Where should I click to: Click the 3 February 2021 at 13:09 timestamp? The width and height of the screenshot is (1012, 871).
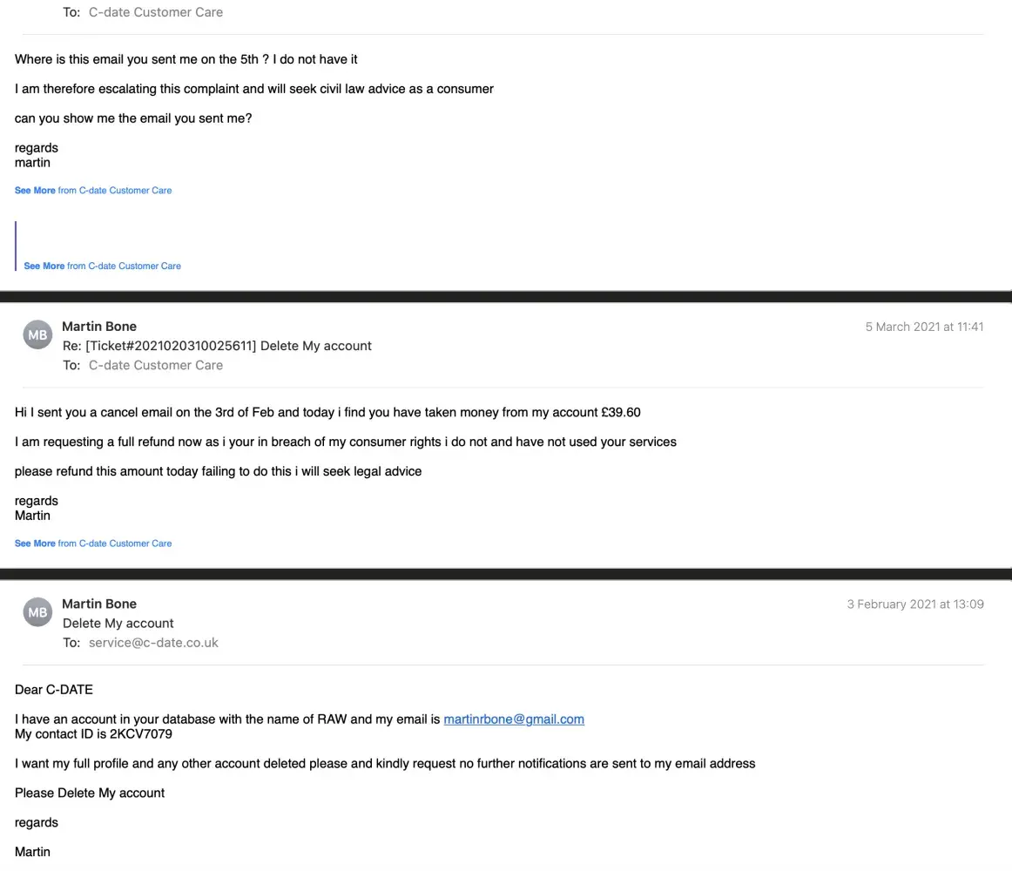pos(915,604)
